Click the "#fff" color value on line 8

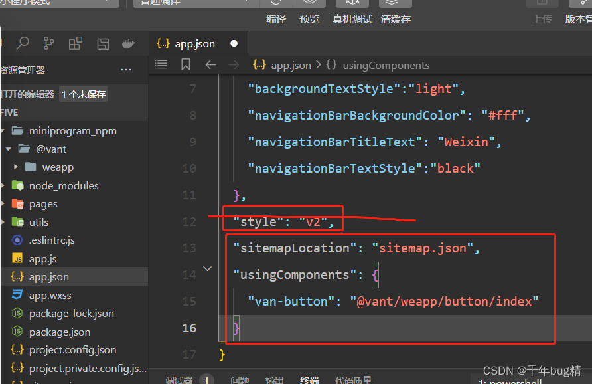point(503,116)
